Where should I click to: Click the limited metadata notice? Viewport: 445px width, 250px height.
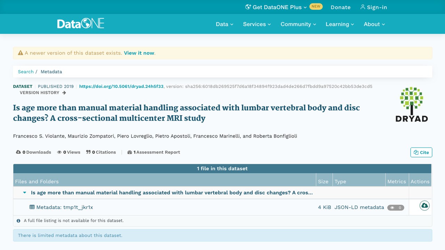[x=222, y=235]
